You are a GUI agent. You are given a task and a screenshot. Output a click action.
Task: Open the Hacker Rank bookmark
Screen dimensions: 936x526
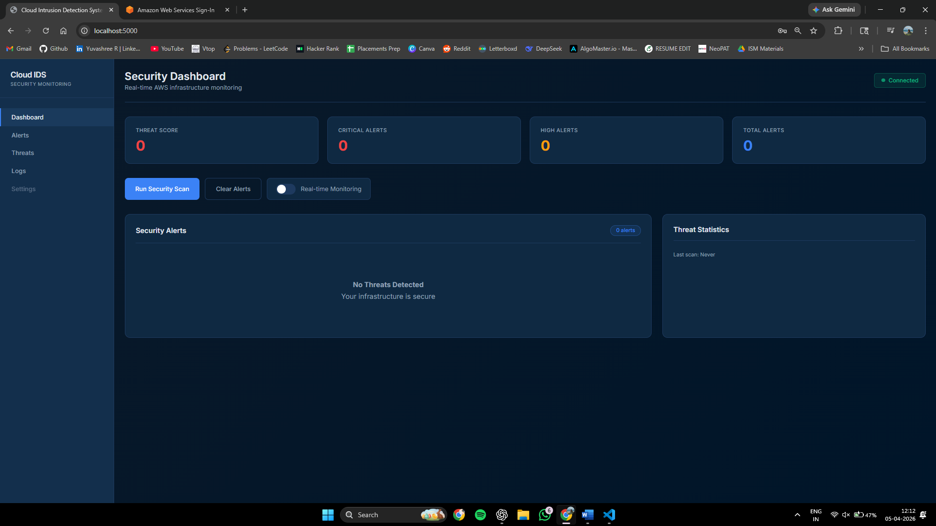point(318,49)
